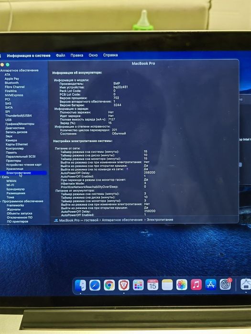Image resolution: width=251 pixels, height=334 pixels.
Task: Click Электропитание in the path bar
Action: (x=160, y=219)
